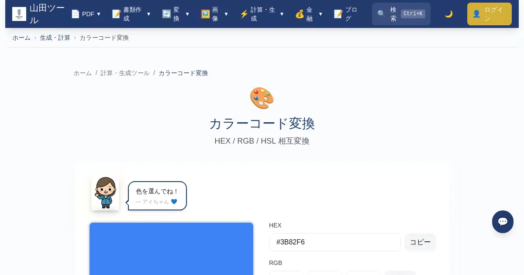Open the chat bubble support widget
Screen dimensions: 524x275
click(503, 222)
